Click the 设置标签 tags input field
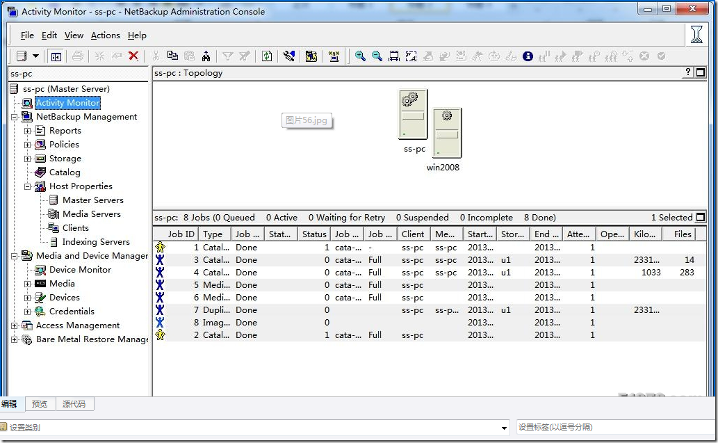 click(616, 427)
